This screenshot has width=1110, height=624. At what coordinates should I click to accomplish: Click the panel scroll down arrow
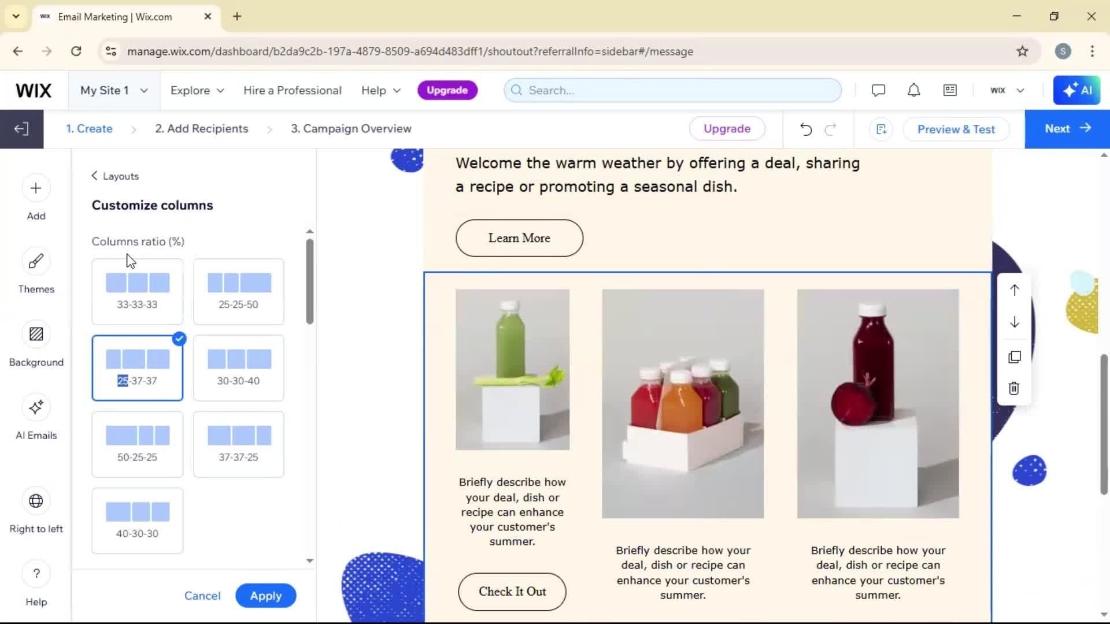click(309, 560)
